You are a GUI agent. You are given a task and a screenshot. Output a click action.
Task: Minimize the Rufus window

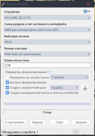click(69, 4)
